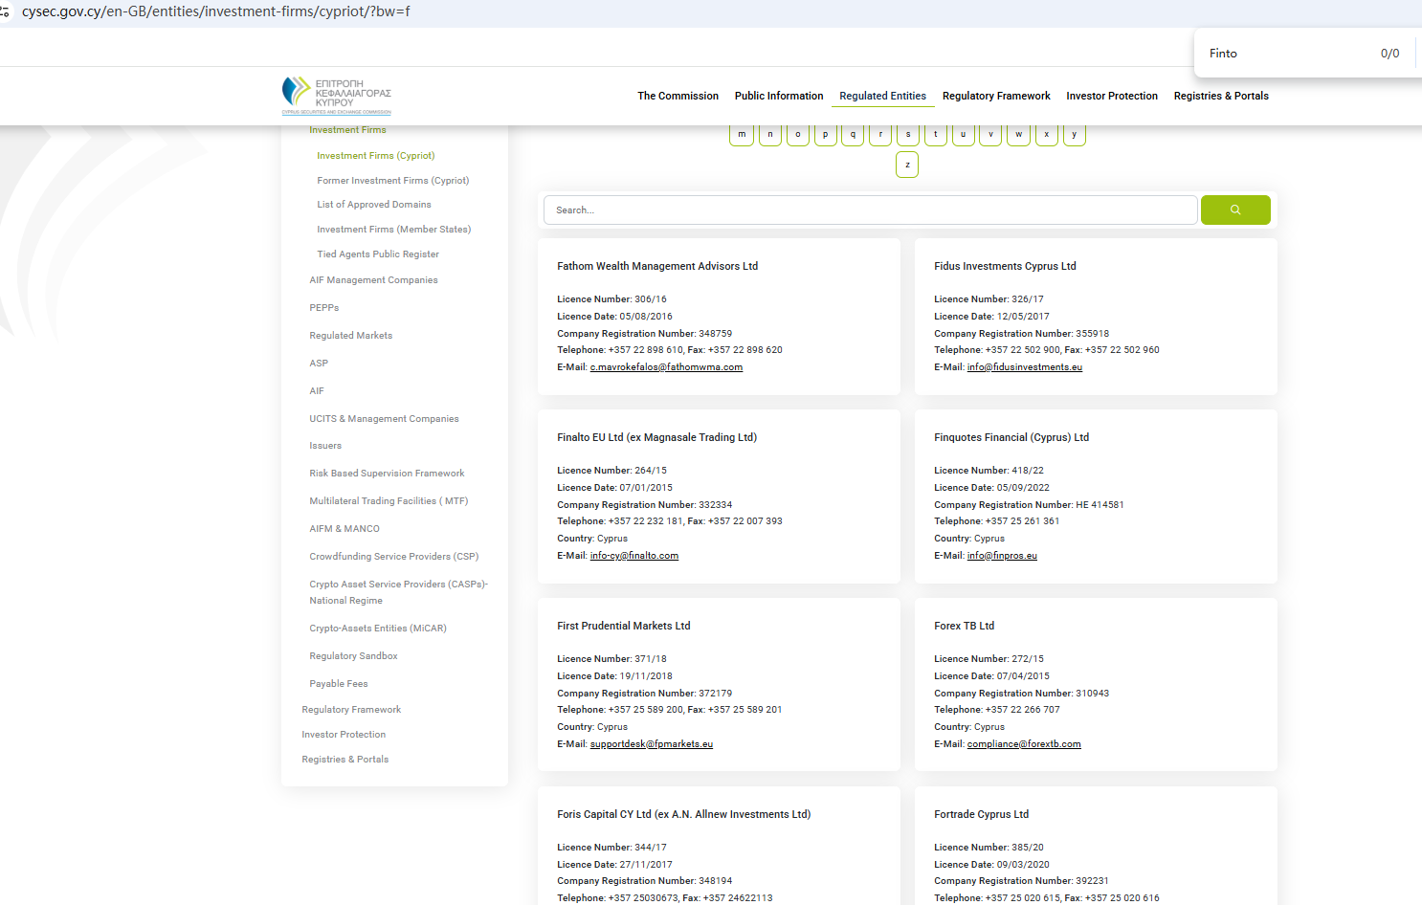Click the Finto find-in-page box

click(1282, 54)
